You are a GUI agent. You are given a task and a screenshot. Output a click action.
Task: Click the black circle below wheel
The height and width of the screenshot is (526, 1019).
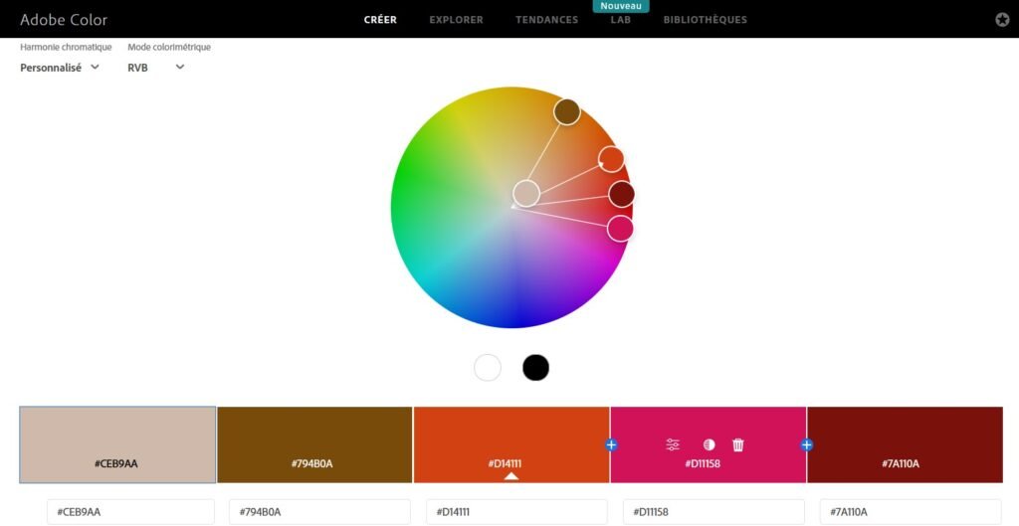(x=535, y=368)
